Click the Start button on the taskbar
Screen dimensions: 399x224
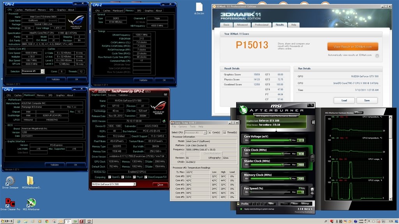point(7,221)
